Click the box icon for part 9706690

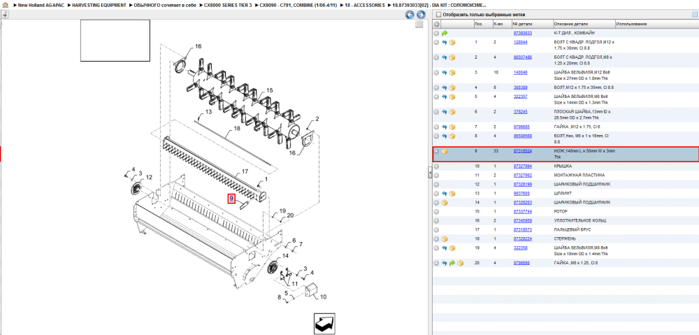pyautogui.click(x=460, y=263)
